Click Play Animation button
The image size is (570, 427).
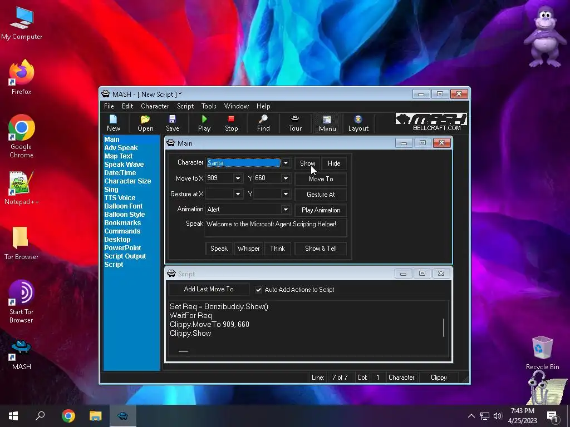click(x=320, y=210)
